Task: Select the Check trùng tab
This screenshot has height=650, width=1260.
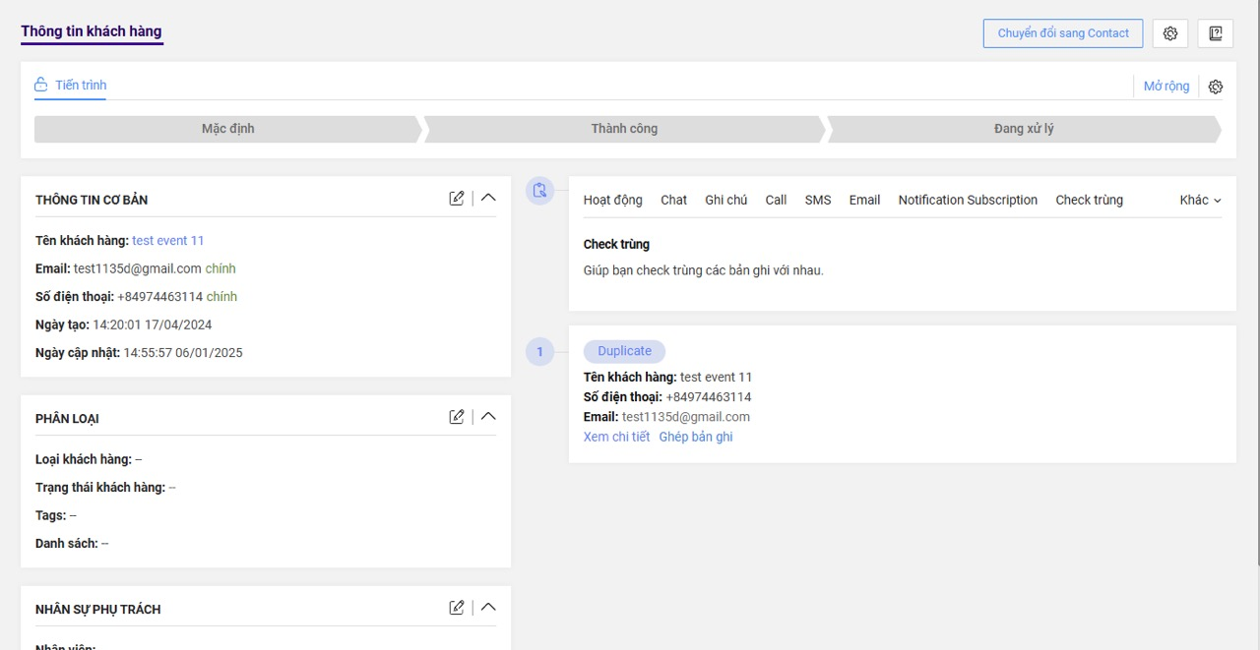Action: click(x=1090, y=200)
